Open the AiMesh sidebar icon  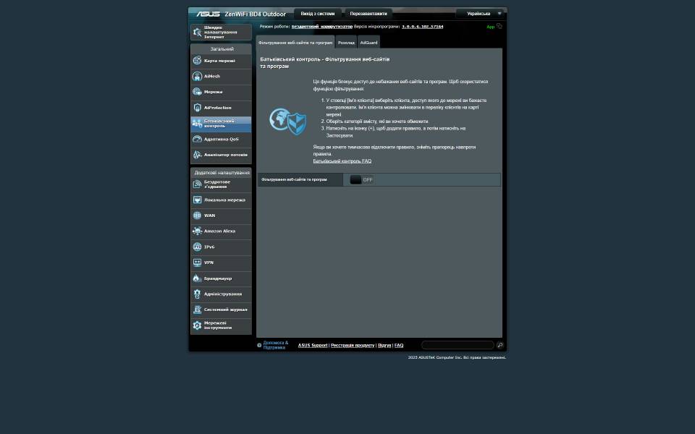coord(197,76)
